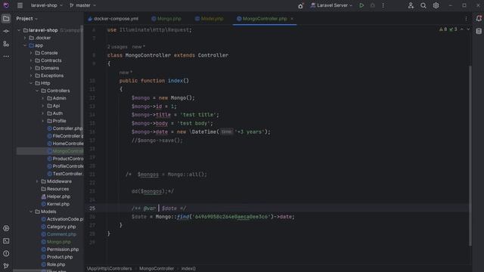Image resolution: width=484 pixels, height=272 pixels.
Task: Collapse the Http folder
Action: pyautogui.click(x=31, y=83)
